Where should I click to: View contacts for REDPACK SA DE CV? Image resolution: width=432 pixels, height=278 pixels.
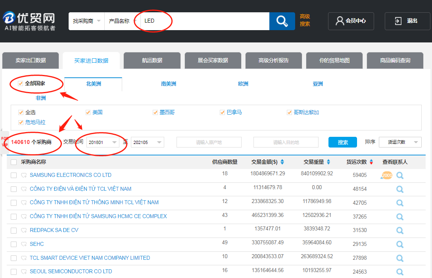400,230
